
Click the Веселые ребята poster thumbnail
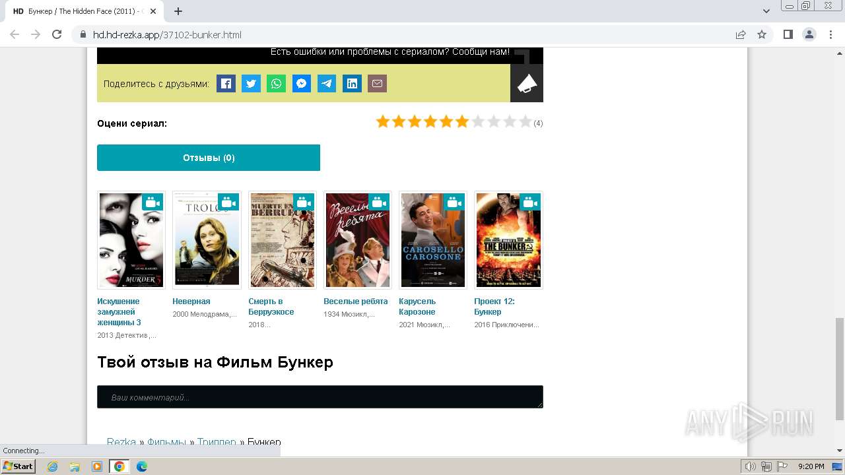(358, 240)
